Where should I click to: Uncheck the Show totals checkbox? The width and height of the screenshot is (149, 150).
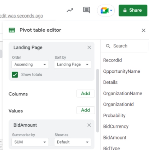pyautogui.click(x=15, y=74)
